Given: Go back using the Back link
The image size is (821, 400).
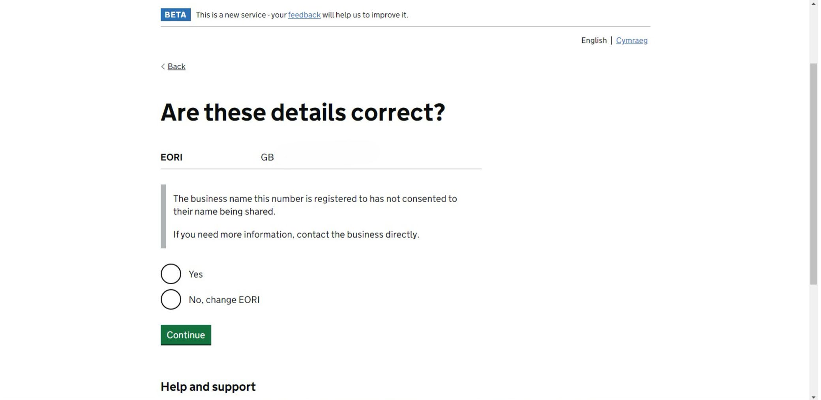Looking at the screenshot, I should tap(176, 66).
